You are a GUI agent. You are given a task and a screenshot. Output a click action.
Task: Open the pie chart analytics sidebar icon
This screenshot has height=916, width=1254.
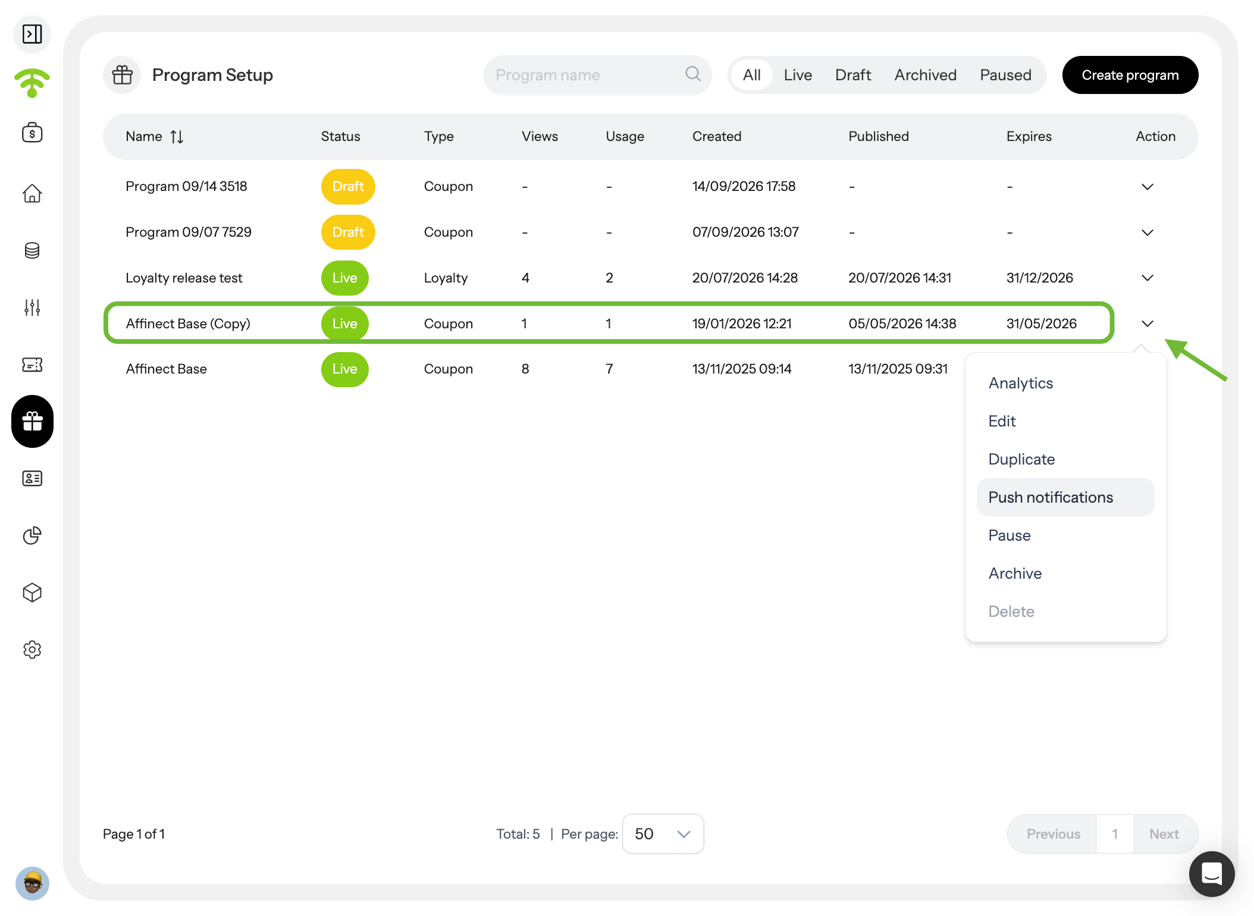32,535
